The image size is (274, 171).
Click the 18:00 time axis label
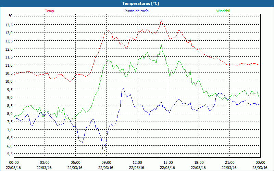click(x=199, y=163)
